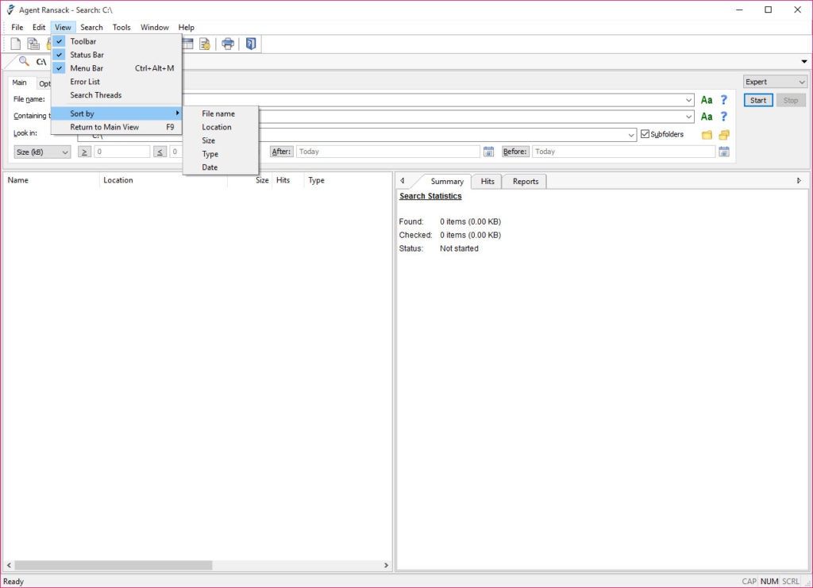Expand the Containing text dropdown arrow

pyautogui.click(x=688, y=117)
